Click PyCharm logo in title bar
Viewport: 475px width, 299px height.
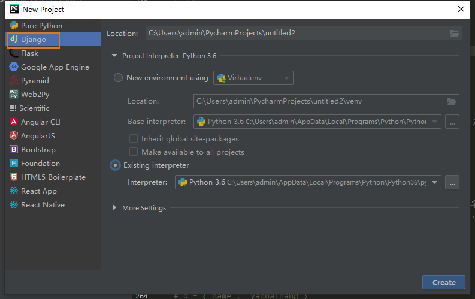point(14,9)
